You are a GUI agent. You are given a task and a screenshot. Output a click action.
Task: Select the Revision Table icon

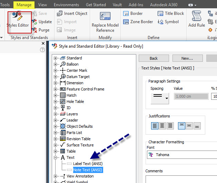(63, 139)
